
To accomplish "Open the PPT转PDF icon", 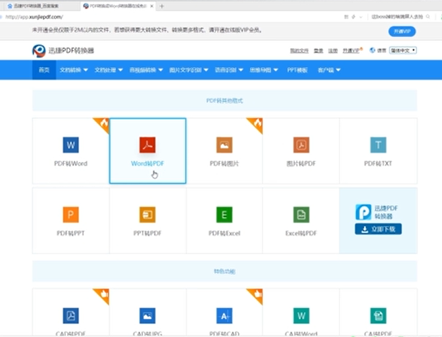I will coord(147,215).
